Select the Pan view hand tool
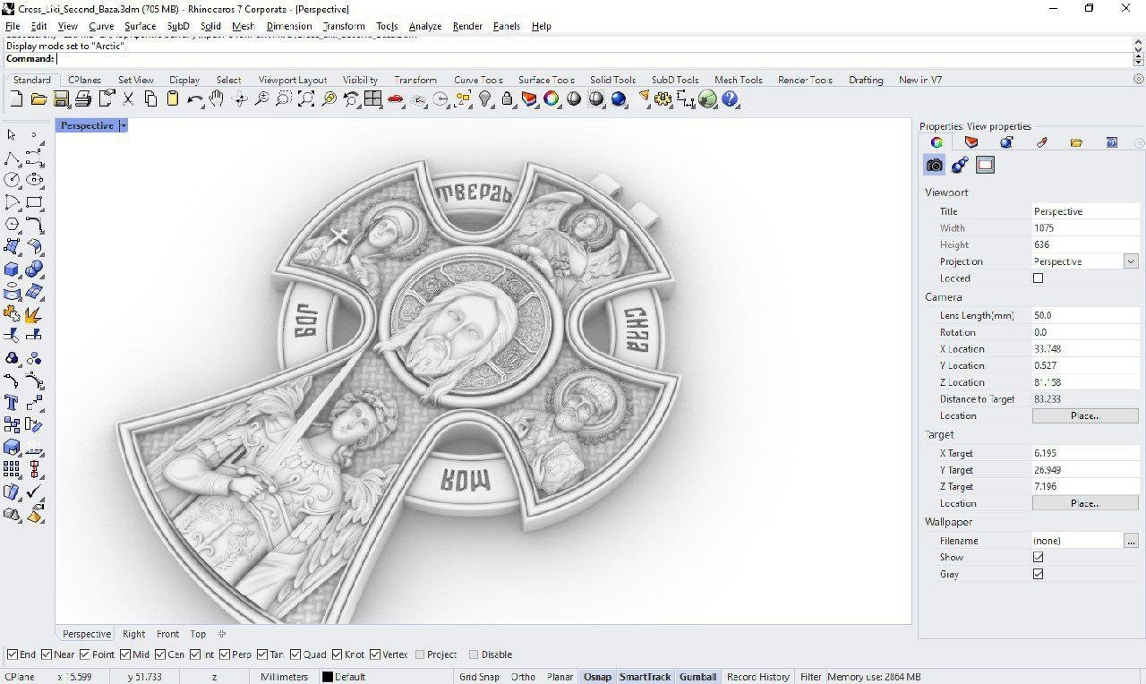This screenshot has width=1146, height=684. (217, 99)
